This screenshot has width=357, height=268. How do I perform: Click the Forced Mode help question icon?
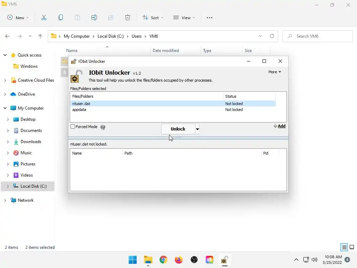(103, 127)
